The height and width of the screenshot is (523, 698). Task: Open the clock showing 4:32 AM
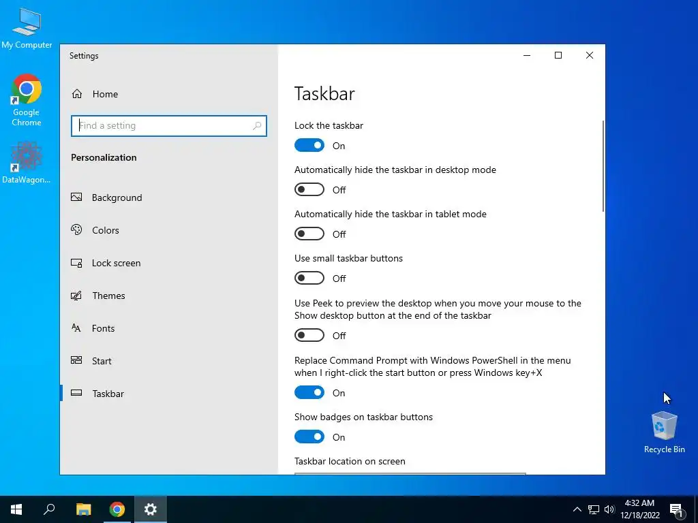pos(639,509)
